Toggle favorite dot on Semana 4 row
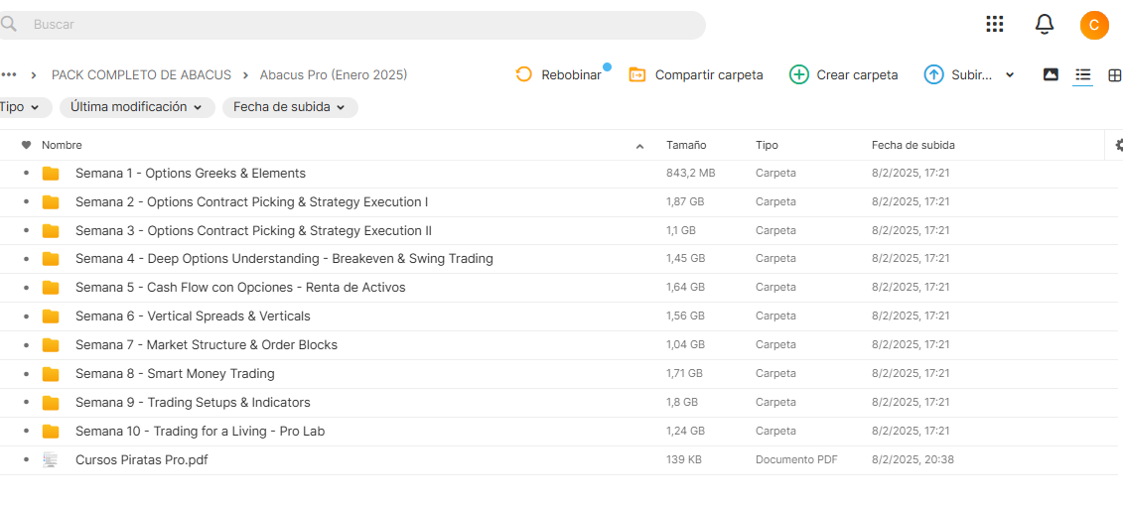The height and width of the screenshot is (506, 1123). [27, 258]
